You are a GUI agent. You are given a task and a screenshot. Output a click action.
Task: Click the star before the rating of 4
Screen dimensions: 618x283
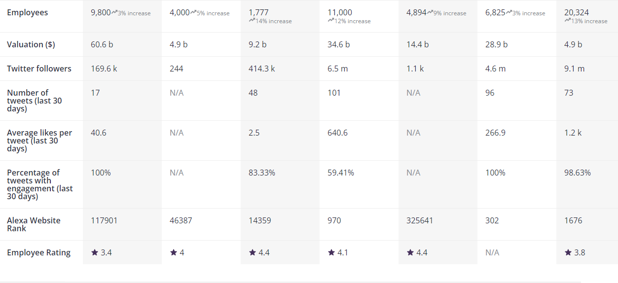(174, 252)
